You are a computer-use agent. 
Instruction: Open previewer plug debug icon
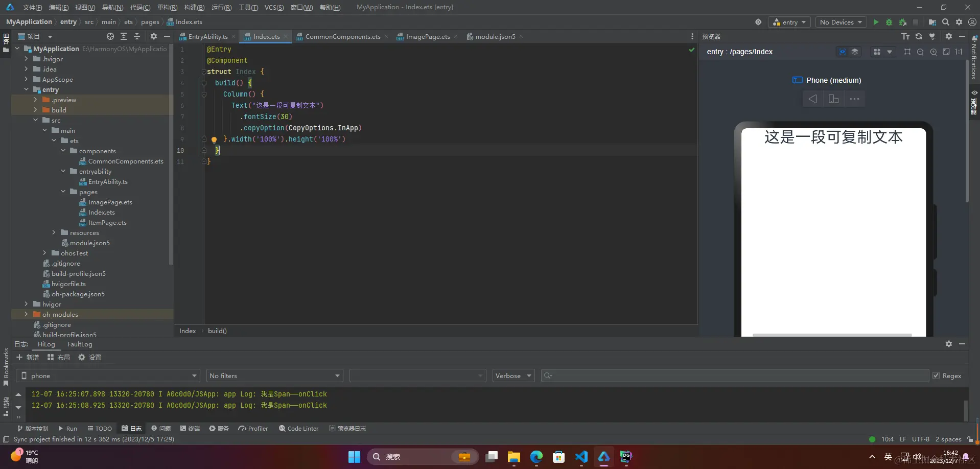(932, 36)
